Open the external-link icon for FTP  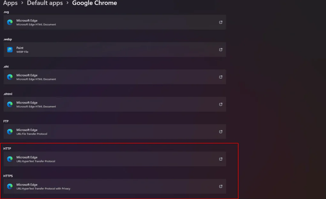pos(221,132)
